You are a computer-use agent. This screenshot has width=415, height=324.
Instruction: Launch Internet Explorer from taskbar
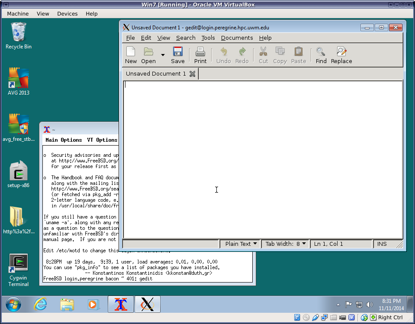(x=41, y=304)
